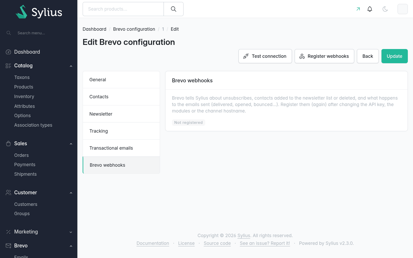Open the user avatar menu
The height and width of the screenshot is (258, 413).
(x=403, y=9)
